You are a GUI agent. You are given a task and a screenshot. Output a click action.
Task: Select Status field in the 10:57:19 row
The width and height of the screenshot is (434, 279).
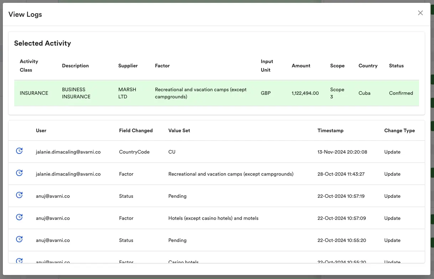(126, 196)
